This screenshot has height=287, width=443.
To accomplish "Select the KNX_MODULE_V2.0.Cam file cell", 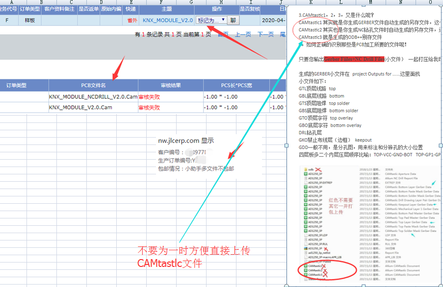I will point(80,108).
